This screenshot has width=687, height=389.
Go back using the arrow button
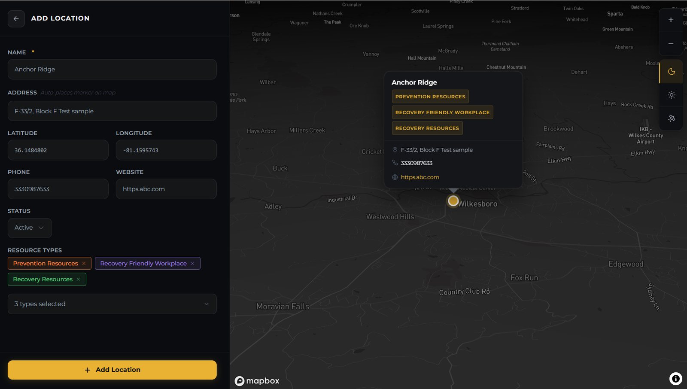16,18
